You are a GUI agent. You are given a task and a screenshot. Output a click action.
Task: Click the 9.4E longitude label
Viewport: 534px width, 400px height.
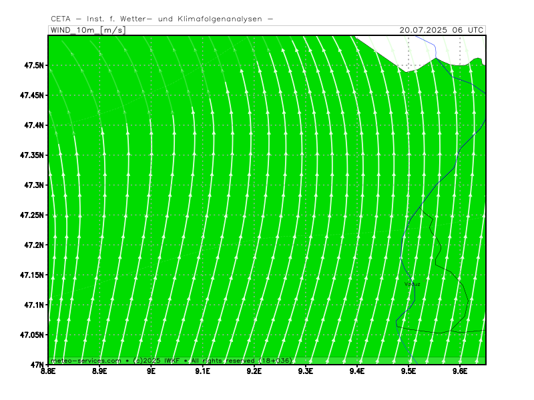pos(357,371)
